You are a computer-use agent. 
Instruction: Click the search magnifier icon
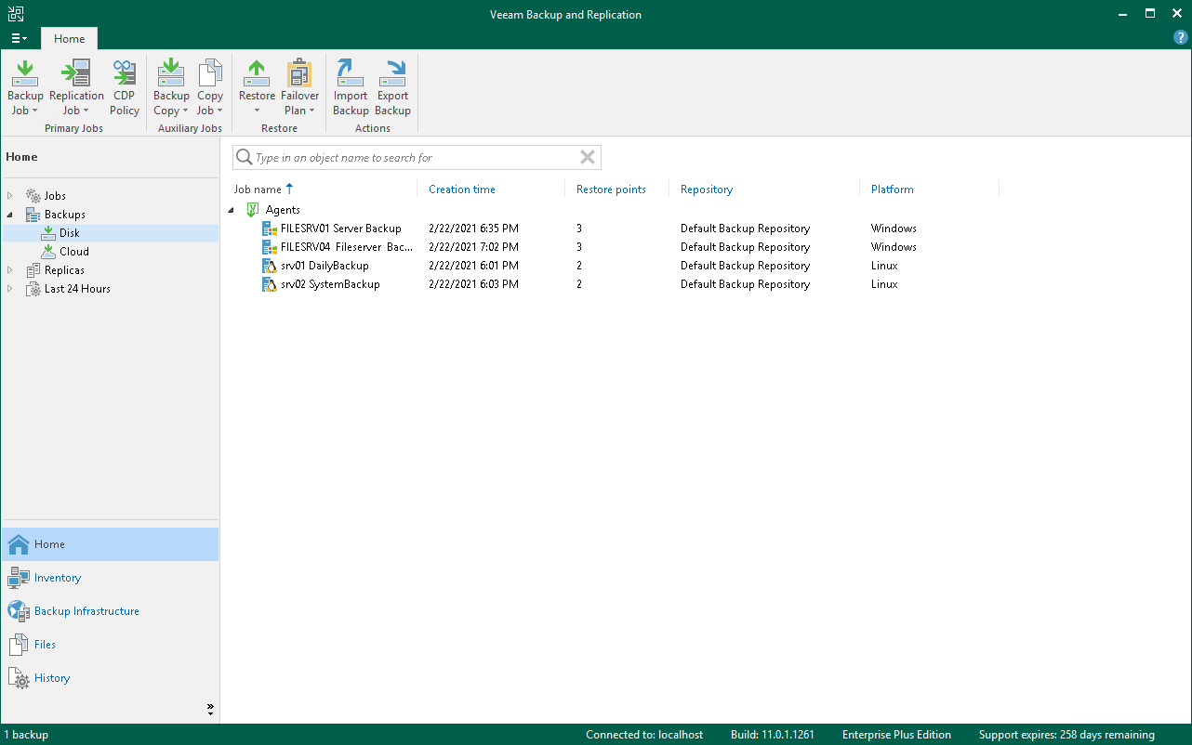point(245,158)
